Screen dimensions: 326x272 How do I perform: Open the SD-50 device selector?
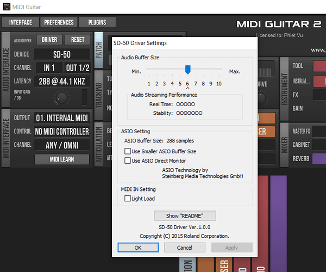tap(62, 54)
